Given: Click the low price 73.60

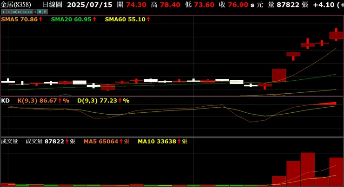Looking at the screenshot, I should coord(204,5).
